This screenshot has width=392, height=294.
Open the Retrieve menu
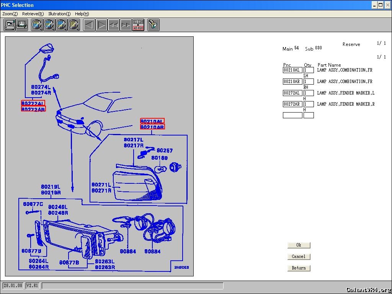click(33, 14)
